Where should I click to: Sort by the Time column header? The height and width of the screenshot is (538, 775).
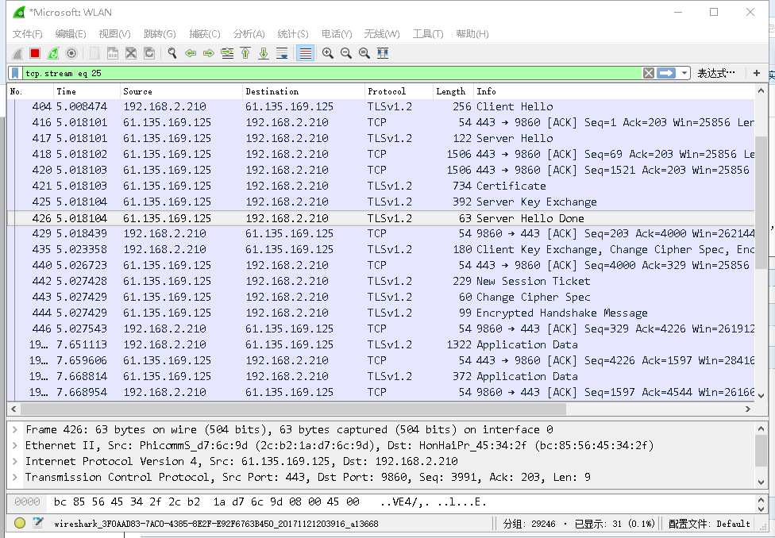[x=87, y=91]
